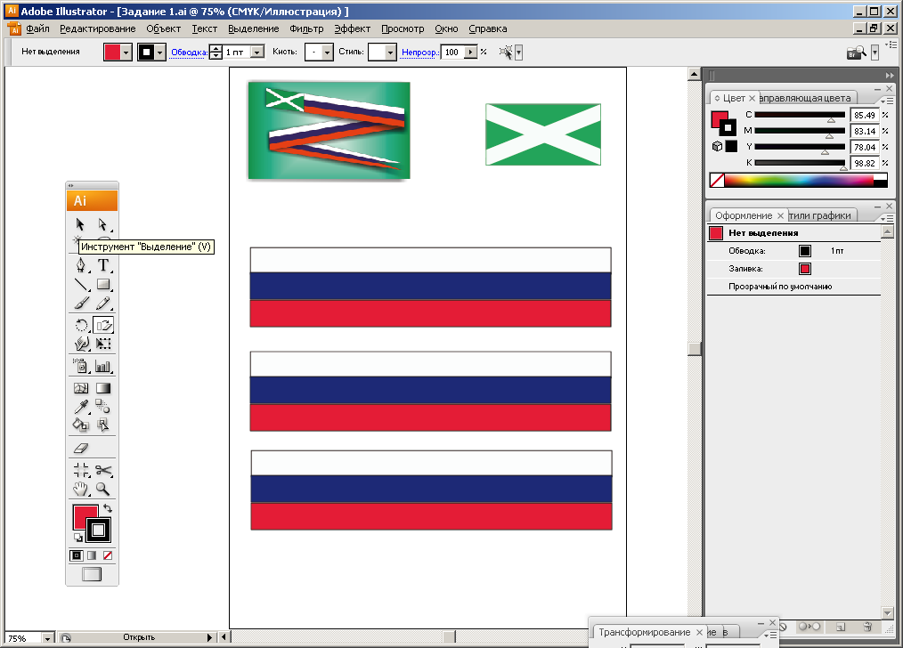Open Color panel options menu
Image resolution: width=903 pixels, height=648 pixels.
pyautogui.click(x=888, y=100)
